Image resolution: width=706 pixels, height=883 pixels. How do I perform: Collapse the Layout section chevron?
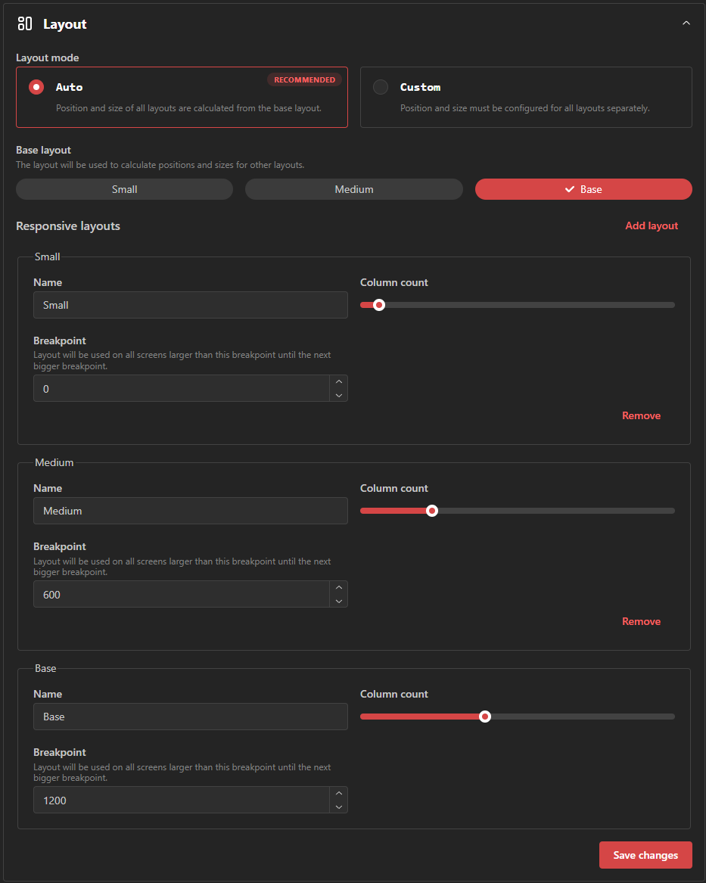[686, 23]
